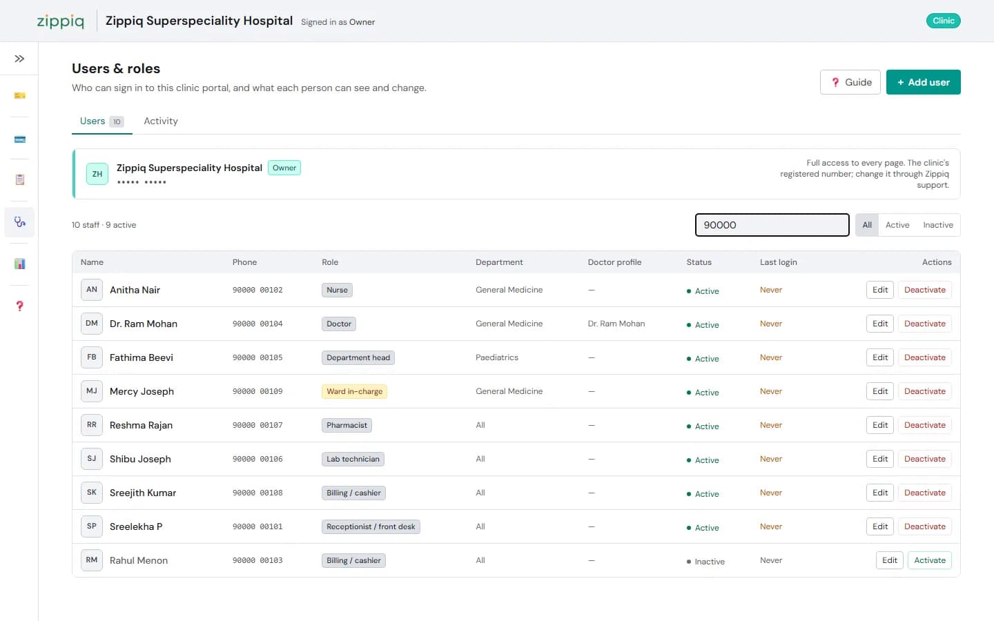Click the Department column header
This screenshot has width=994, height=621.
coord(499,262)
